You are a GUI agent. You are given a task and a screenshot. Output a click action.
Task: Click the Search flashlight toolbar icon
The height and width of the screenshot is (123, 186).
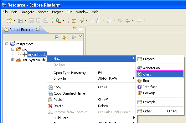coord(82,21)
